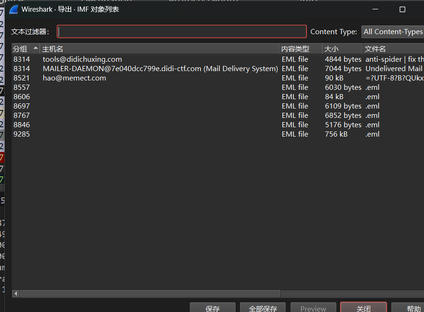Viewport: 424px width, 312px height.
Task: Select packet 9285 entry
Action: (x=218, y=134)
